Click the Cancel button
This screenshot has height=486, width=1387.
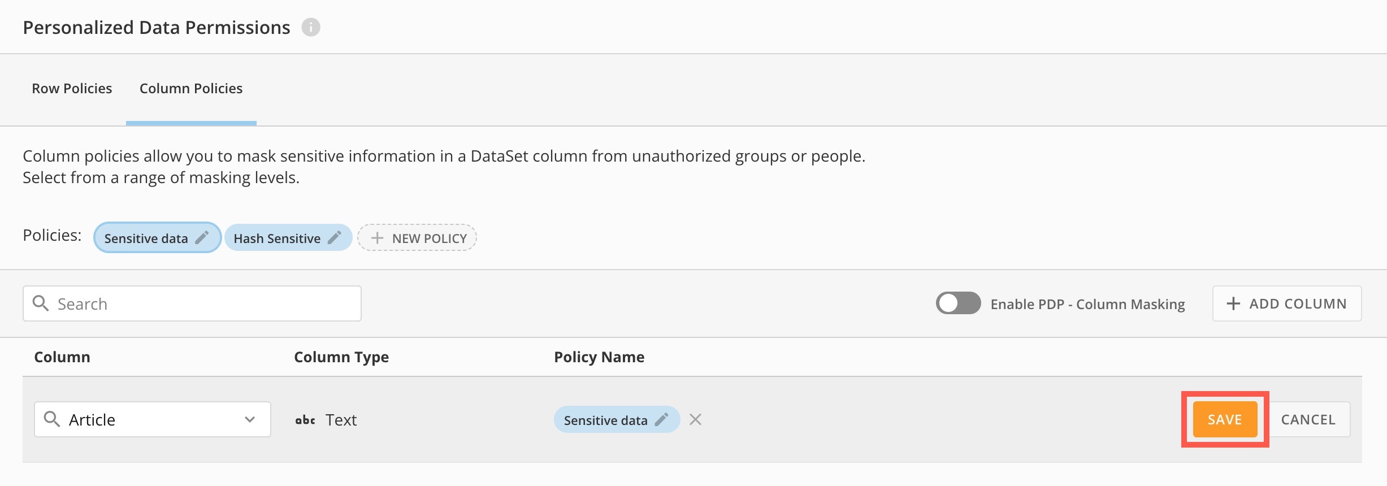tap(1308, 419)
